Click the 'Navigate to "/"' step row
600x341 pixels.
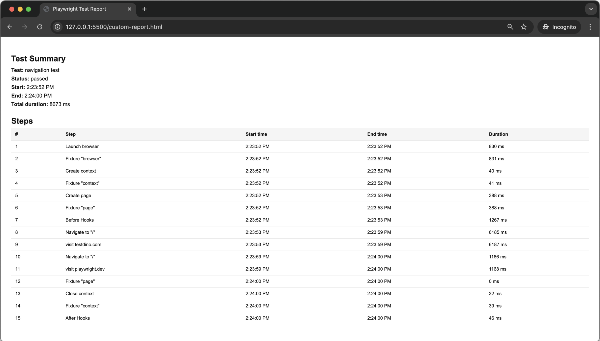(x=80, y=232)
